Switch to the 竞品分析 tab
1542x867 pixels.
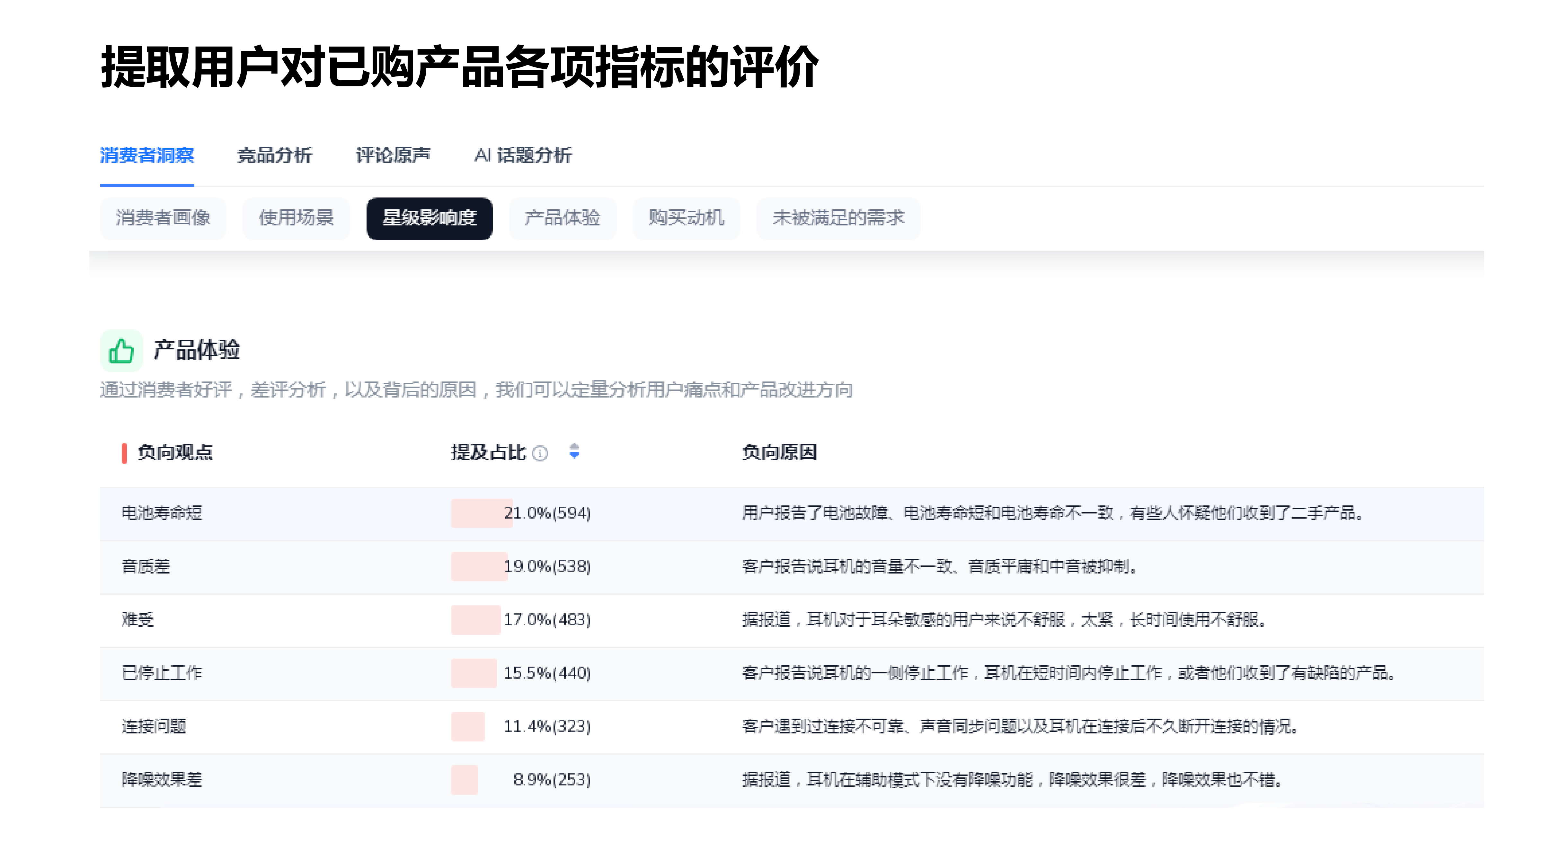(x=275, y=155)
